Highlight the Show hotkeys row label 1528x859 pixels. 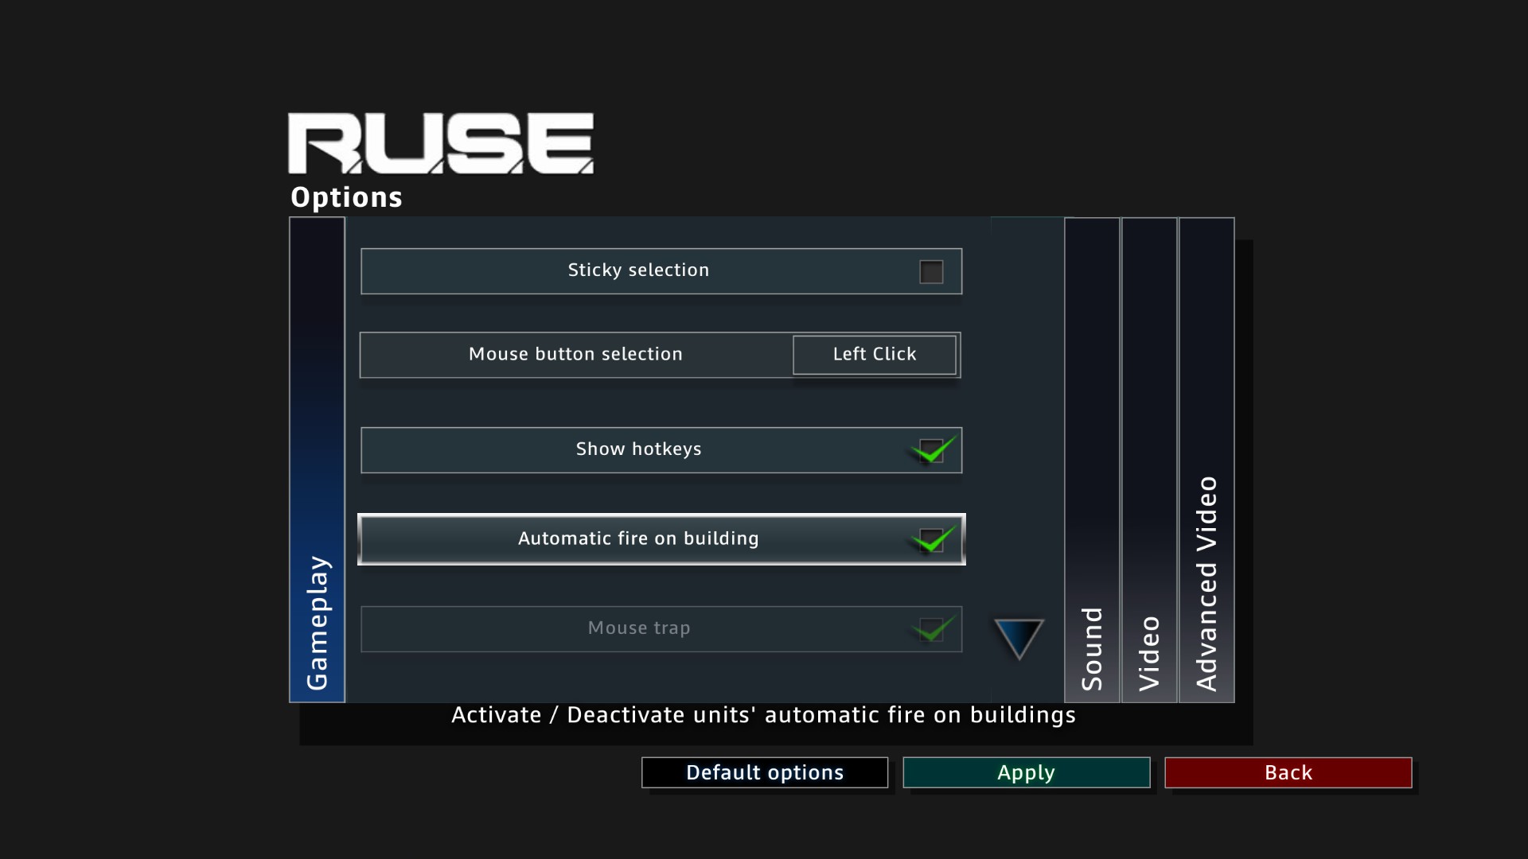[638, 449]
